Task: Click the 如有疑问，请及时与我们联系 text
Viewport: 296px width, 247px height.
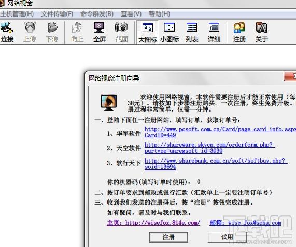Action: (149, 212)
